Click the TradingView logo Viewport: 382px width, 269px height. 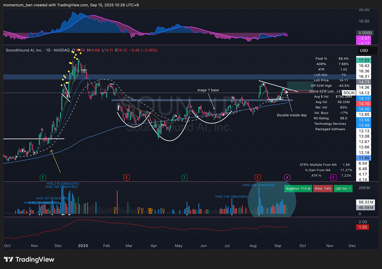29,260
